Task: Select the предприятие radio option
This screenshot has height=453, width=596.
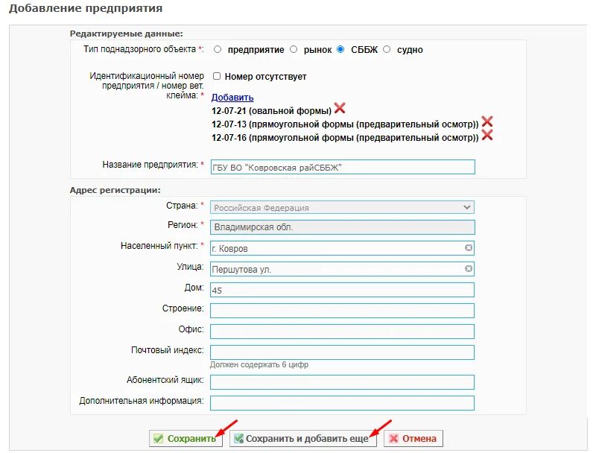Action: (x=218, y=49)
